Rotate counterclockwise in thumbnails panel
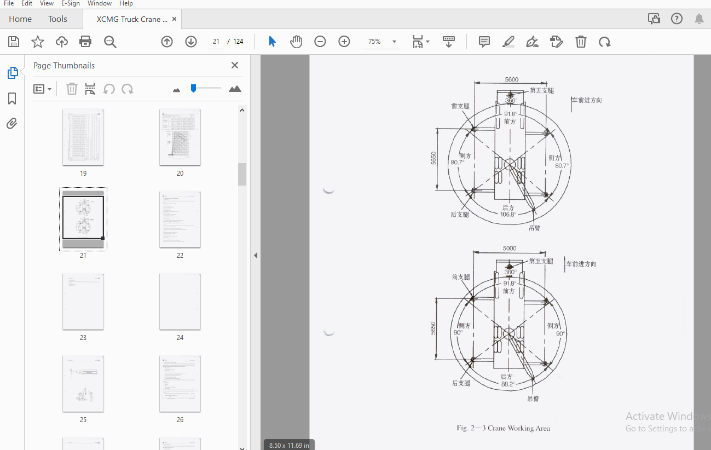The height and width of the screenshot is (450, 711). click(x=109, y=89)
